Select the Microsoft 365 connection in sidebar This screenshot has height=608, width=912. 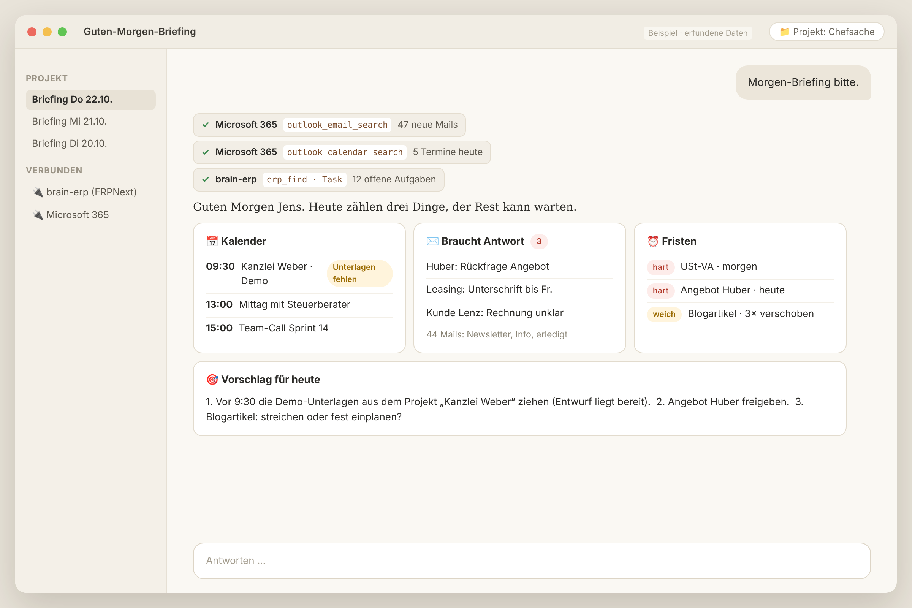(91, 215)
